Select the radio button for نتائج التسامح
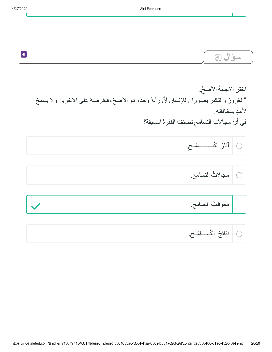 (x=239, y=234)
